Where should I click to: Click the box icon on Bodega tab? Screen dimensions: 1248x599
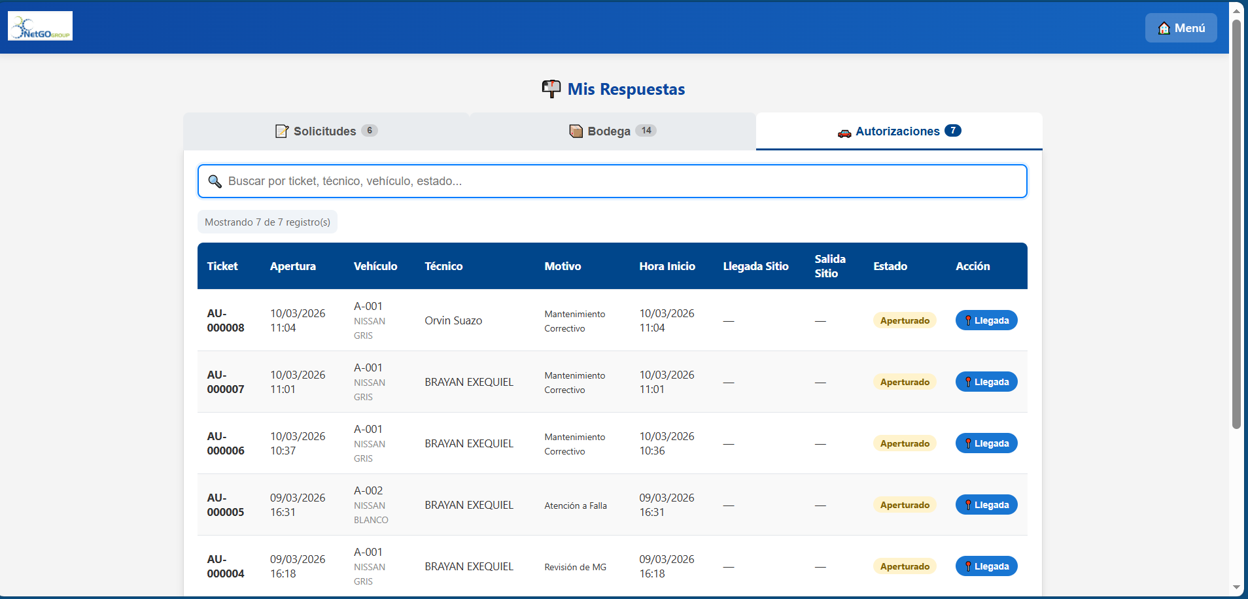576,131
